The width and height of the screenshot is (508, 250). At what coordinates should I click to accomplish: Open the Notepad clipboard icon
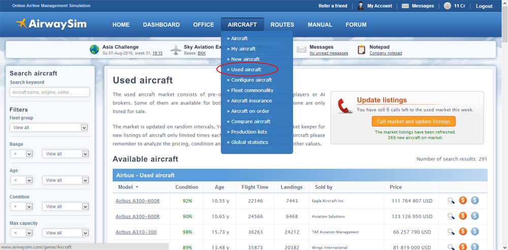point(361,50)
